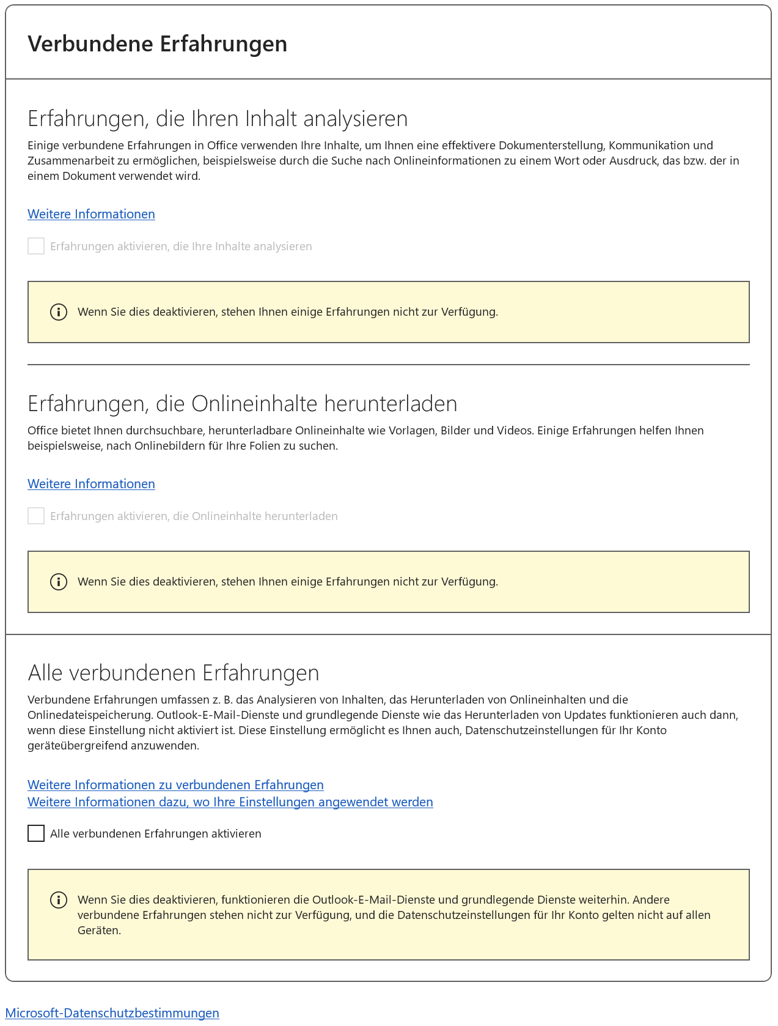Viewport: 778px width, 1026px height.
Task: Click info icon in content analysis warning box
Action: pos(59,312)
